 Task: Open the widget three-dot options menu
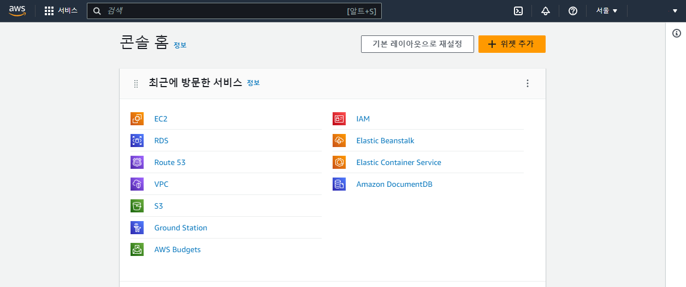click(x=528, y=83)
